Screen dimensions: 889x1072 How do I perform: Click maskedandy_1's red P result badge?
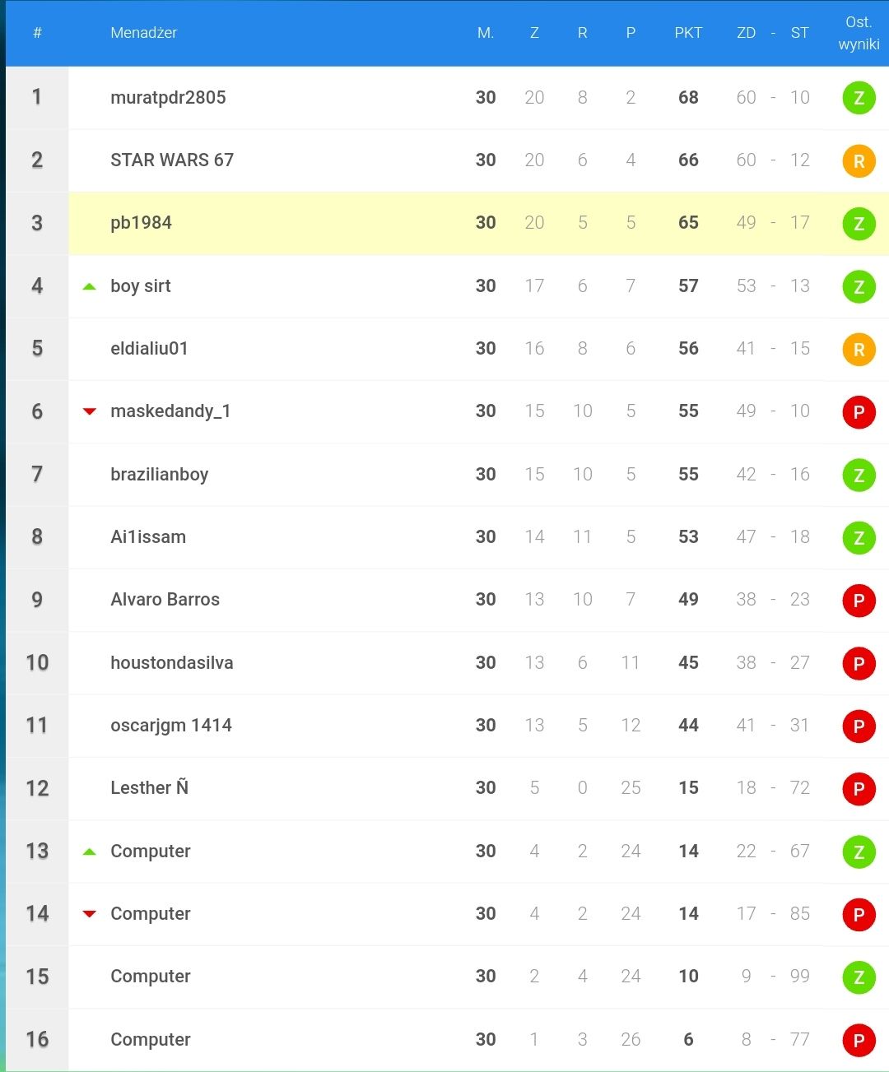click(x=859, y=412)
